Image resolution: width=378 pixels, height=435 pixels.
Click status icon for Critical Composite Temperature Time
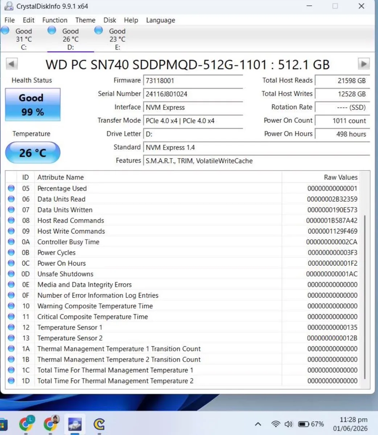pyautogui.click(x=11, y=316)
